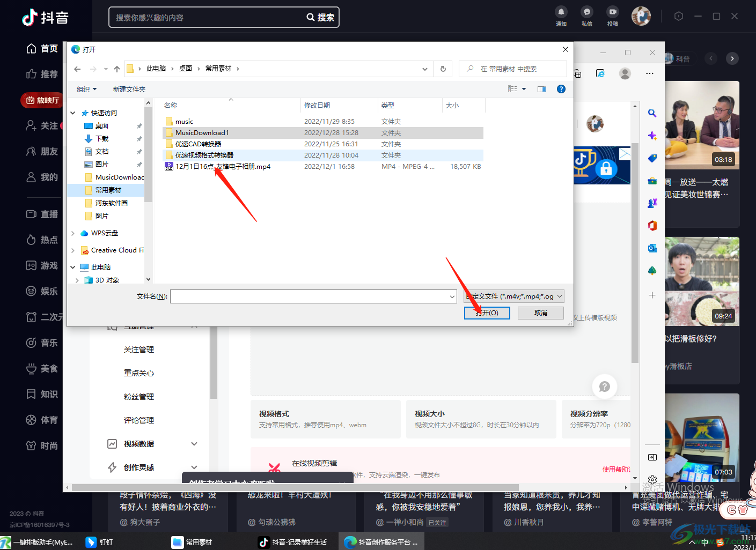756x550 pixels.
Task: Click the Douyin logo in top-left
Action: [45, 18]
